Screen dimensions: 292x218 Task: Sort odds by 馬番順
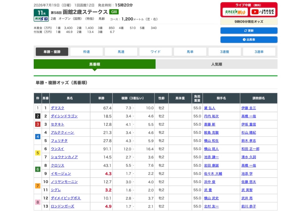(x=95, y=64)
